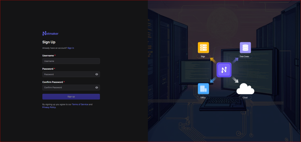Click the Confirm Password field label
The height and width of the screenshot is (142, 301).
tap(53, 82)
